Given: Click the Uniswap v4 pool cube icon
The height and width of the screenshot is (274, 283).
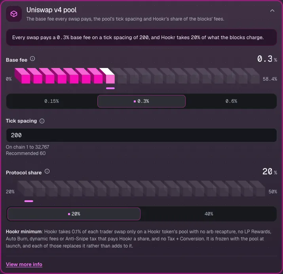Looking at the screenshot, I should [x=14, y=14].
